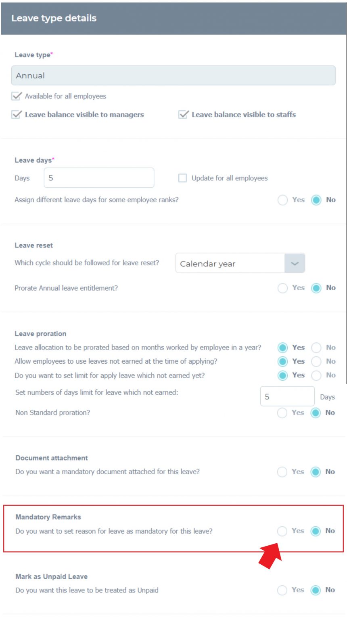Select Yes for assigning different leave days by rank

point(282,199)
